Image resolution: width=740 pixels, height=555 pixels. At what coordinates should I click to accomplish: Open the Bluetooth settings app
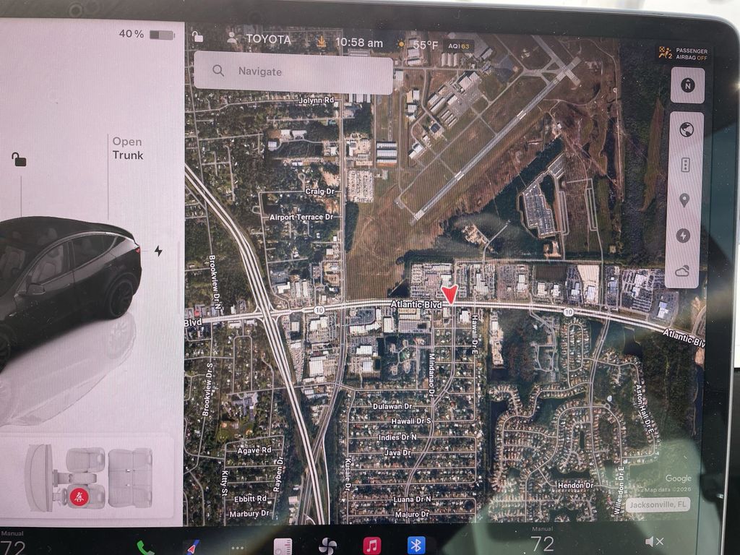click(416, 545)
